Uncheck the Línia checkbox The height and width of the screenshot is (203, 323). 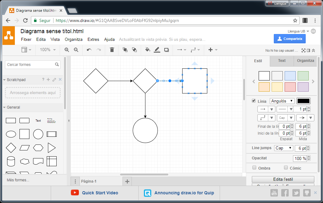tap(254, 101)
